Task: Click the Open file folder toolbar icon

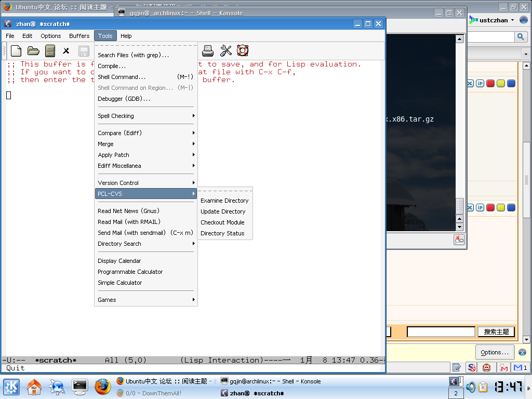Action: click(33, 51)
